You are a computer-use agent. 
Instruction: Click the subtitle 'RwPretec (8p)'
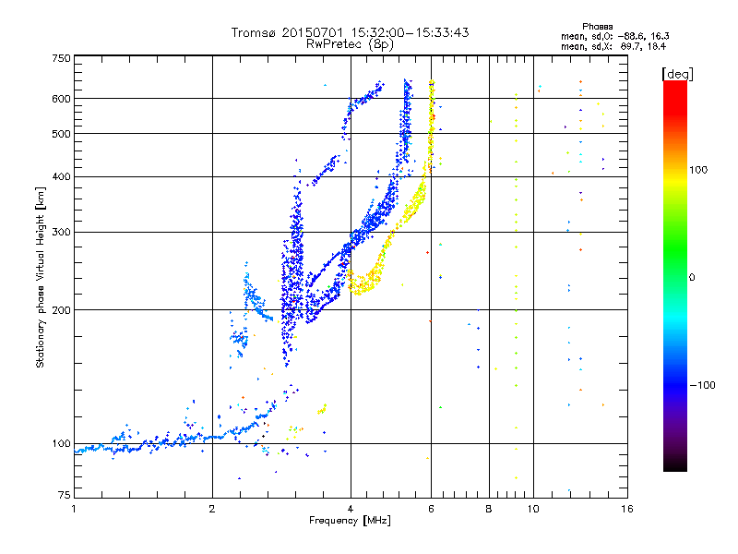click(350, 44)
